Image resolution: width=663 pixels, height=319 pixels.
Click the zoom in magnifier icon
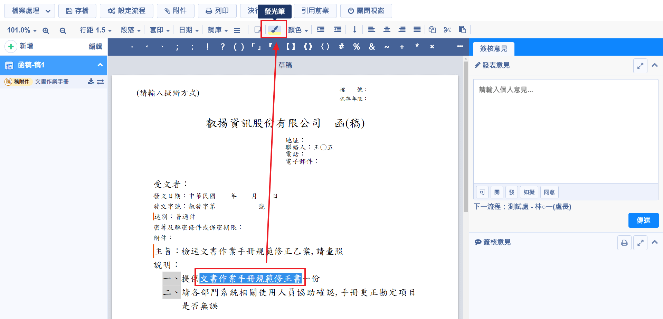pyautogui.click(x=46, y=30)
